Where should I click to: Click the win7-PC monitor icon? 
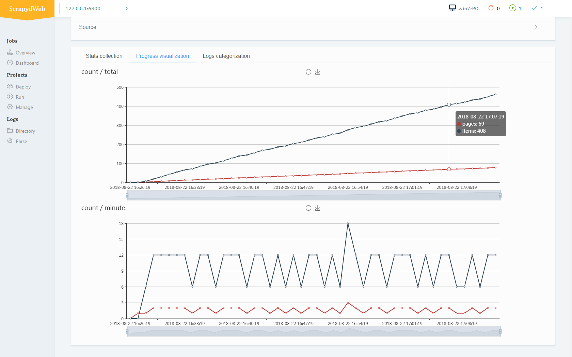pyautogui.click(x=452, y=8)
